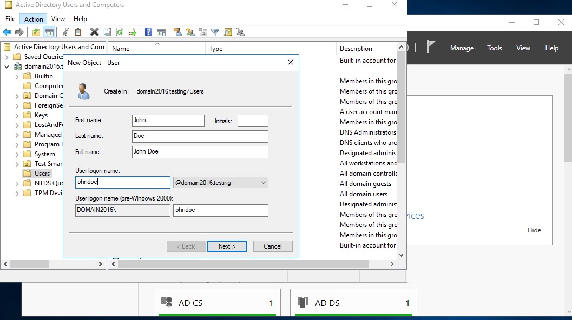Click the Find objects toolbar icon
Screen dimensions: 572x320
tap(228, 32)
